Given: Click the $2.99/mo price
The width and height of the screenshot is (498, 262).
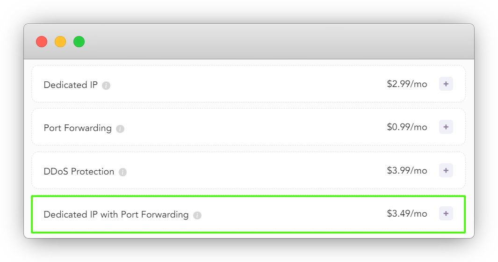Looking at the screenshot, I should pos(407,84).
